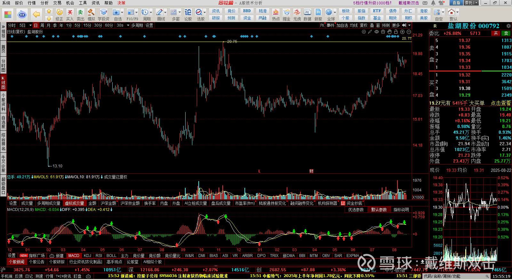512x280 pixels.
Task: Open the 5日 period dropdown arrow
Action: coord(30,25)
